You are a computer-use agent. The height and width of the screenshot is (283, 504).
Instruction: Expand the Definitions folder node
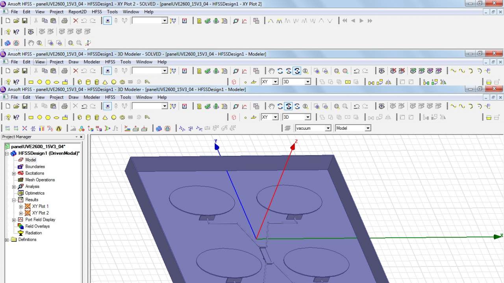(7, 240)
